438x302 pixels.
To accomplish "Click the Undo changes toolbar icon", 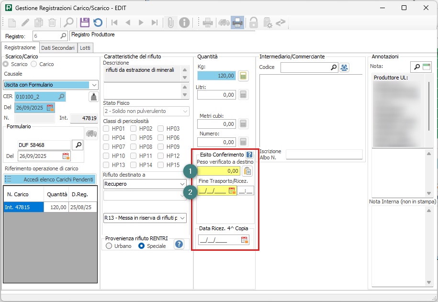I will 98,22.
